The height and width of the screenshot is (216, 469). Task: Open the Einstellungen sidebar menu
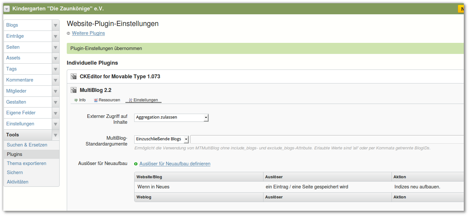(x=28, y=124)
